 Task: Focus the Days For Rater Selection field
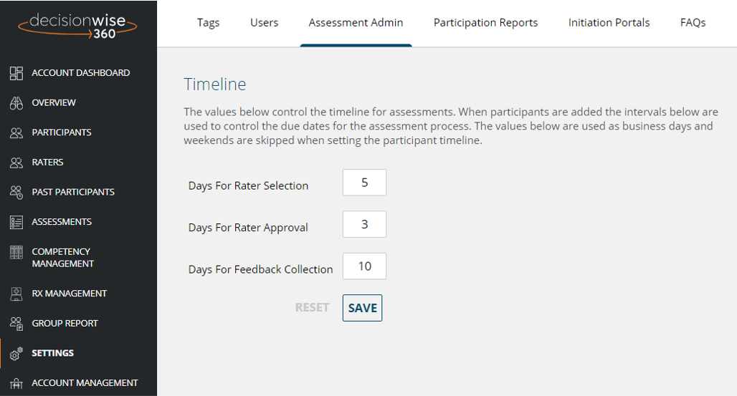pos(364,183)
